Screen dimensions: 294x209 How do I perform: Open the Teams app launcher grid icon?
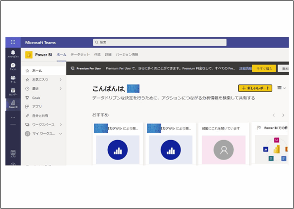(13, 42)
